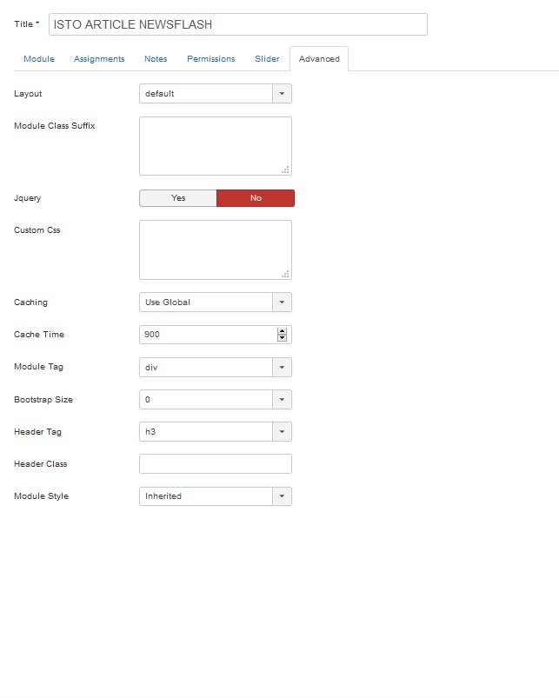The width and height of the screenshot is (559, 698).
Task: Click the Header Class label
Action: pyautogui.click(x=41, y=464)
